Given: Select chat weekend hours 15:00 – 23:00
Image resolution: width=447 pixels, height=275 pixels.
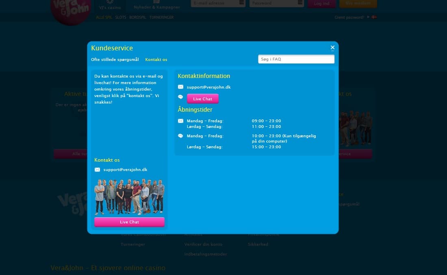Looking at the screenshot, I should coord(266,147).
